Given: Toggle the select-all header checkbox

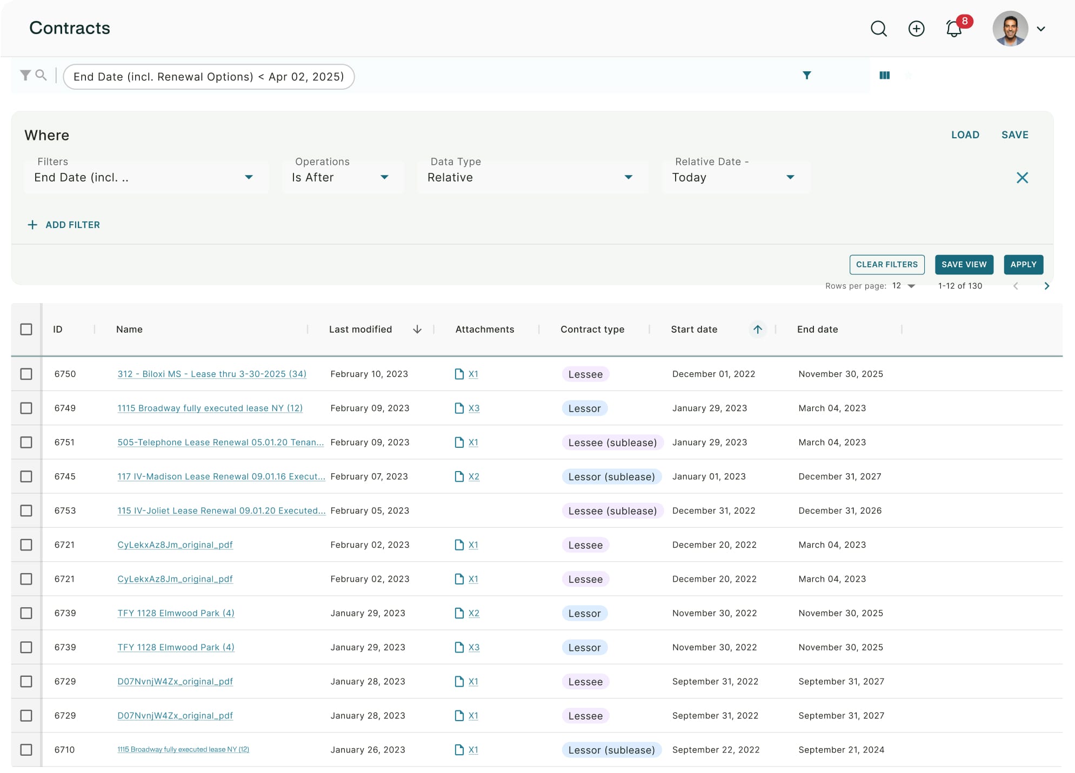Looking at the screenshot, I should [x=26, y=330].
